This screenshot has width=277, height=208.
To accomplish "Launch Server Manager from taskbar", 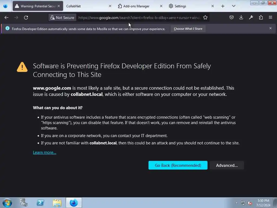I will tap(24, 203).
